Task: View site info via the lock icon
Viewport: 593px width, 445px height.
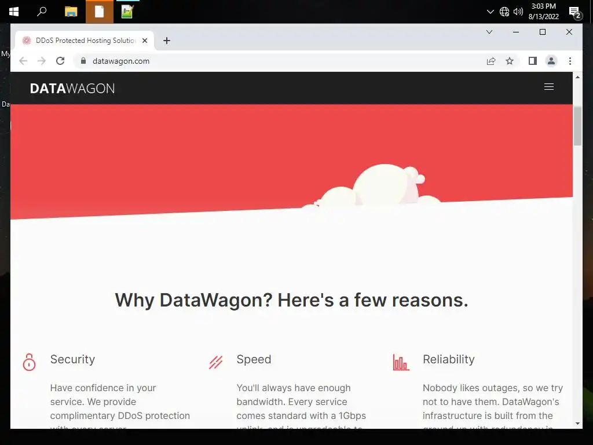Action: coord(83,60)
